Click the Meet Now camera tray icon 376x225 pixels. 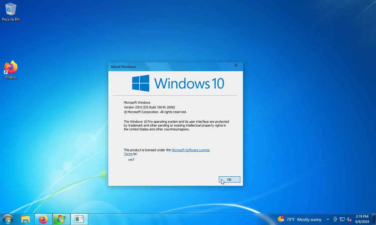pos(335,219)
